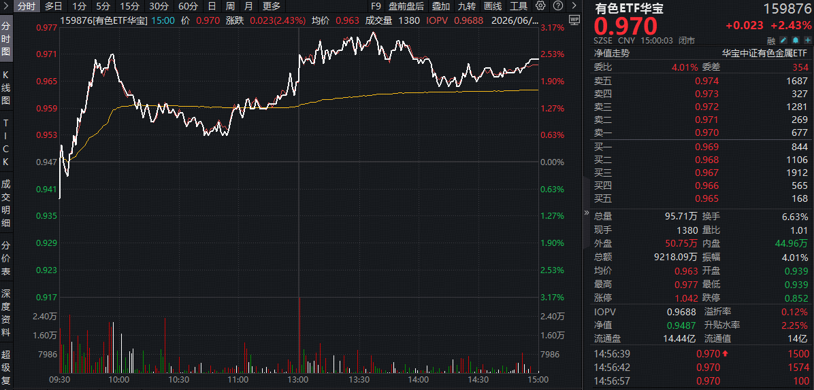Click the 卖一 price 0.970
814x390 pixels.
click(707, 132)
